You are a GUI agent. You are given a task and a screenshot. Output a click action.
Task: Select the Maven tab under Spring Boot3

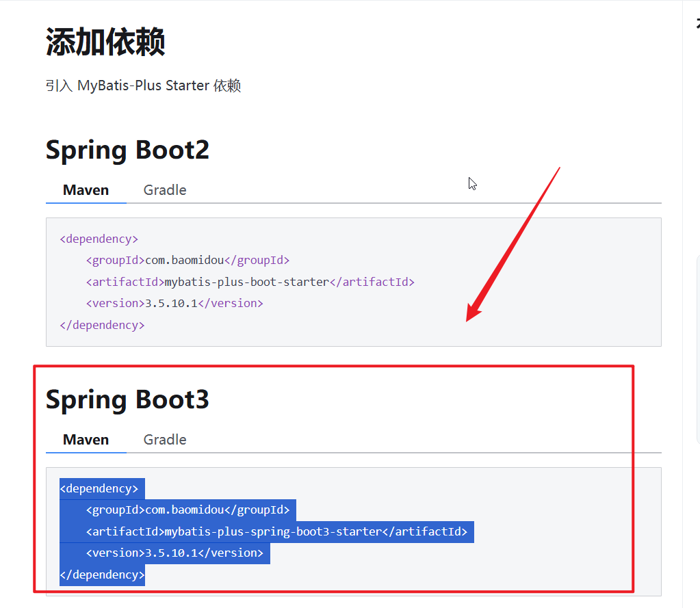(86, 440)
